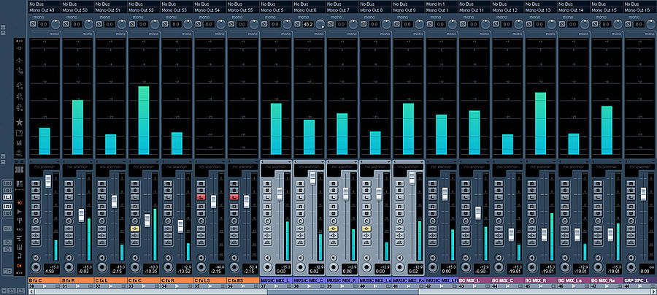Click the star icon in left panel
Image resolution: width=657 pixels, height=295 pixels.
tap(19, 123)
